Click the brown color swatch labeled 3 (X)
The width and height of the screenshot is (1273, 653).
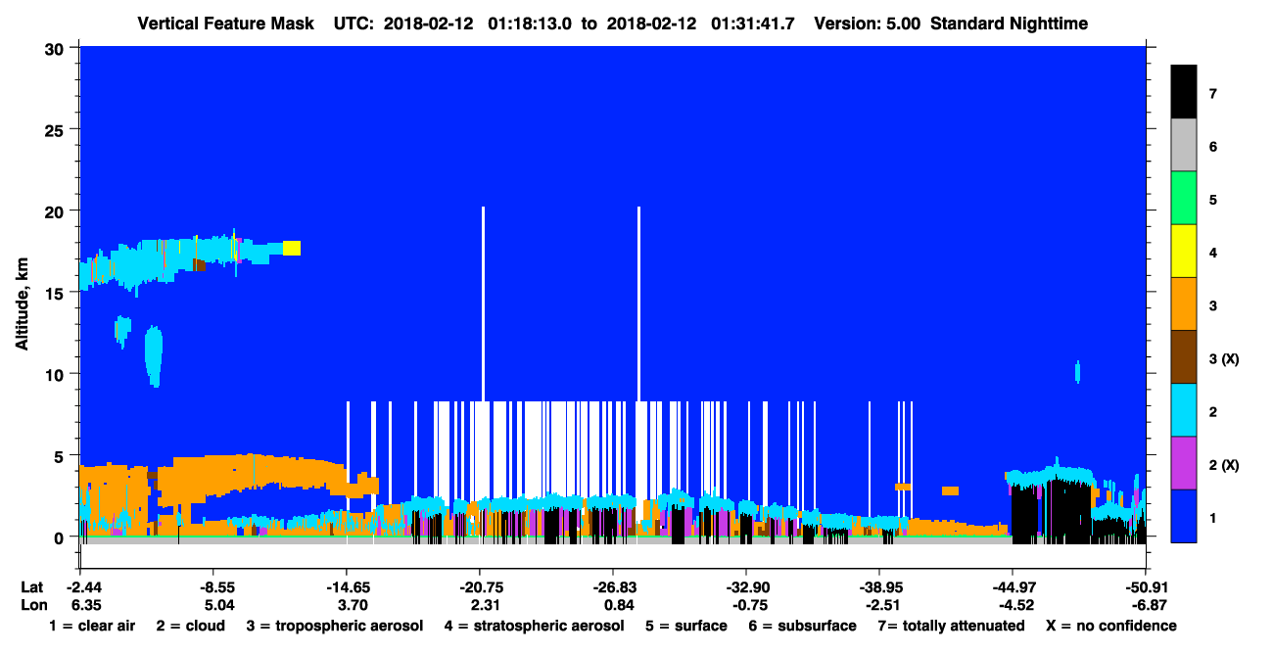pos(1184,357)
